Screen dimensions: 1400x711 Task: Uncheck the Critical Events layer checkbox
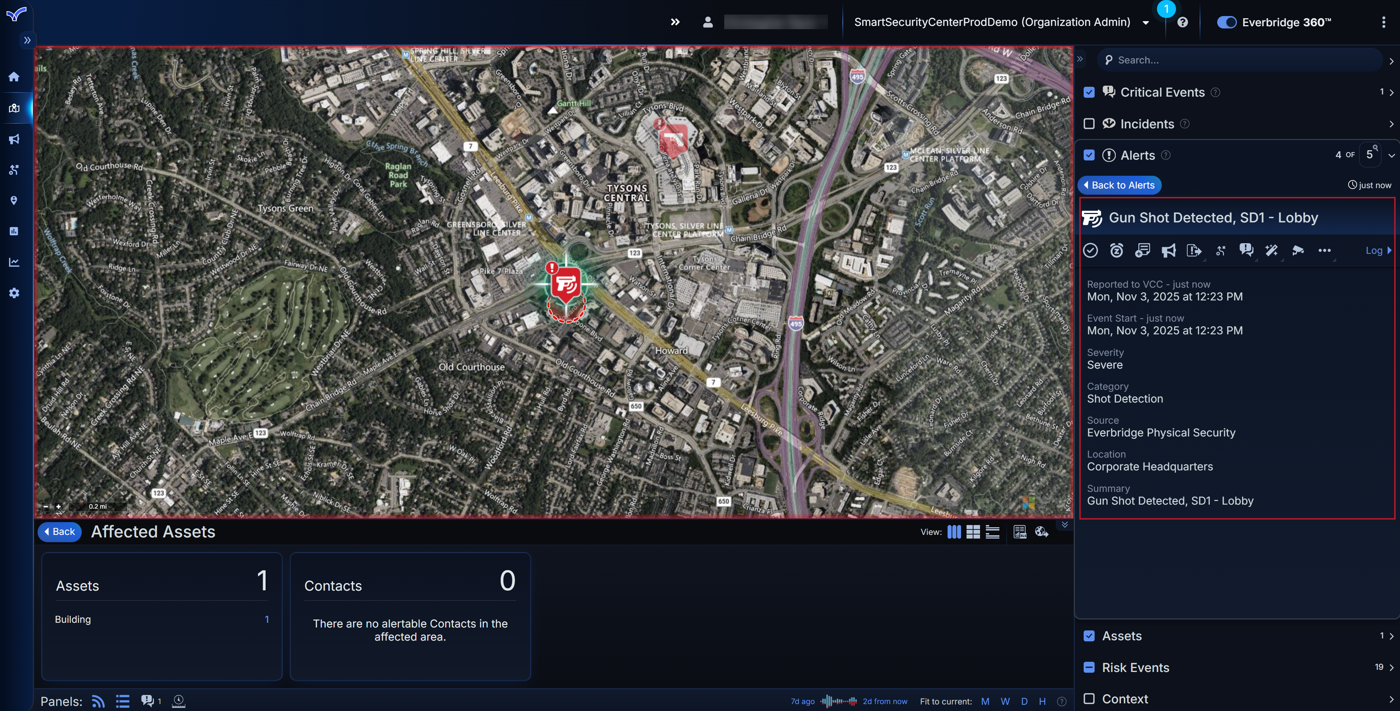click(1089, 92)
